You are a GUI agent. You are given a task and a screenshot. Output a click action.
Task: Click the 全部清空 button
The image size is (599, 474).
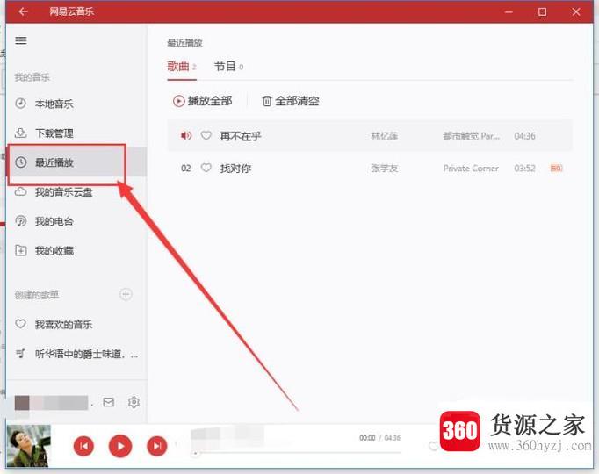tap(291, 101)
